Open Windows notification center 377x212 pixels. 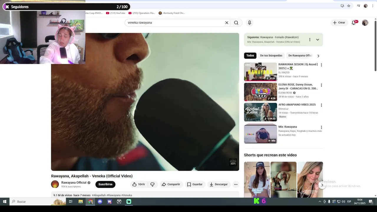click(x=371, y=202)
